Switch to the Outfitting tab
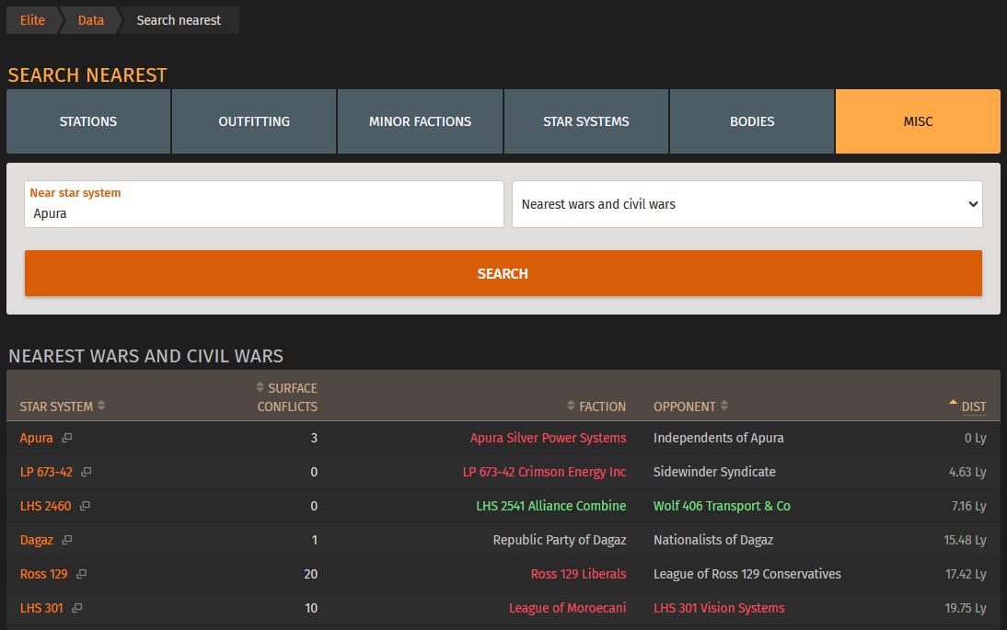 tap(254, 121)
